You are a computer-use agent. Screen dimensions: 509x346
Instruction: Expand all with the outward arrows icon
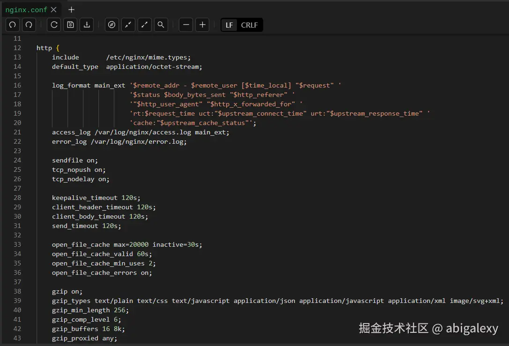145,25
